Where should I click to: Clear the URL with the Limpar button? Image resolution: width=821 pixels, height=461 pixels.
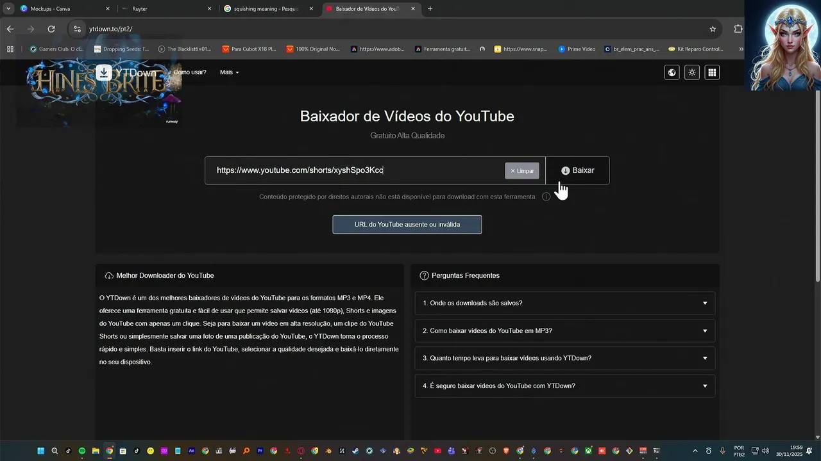coord(522,171)
